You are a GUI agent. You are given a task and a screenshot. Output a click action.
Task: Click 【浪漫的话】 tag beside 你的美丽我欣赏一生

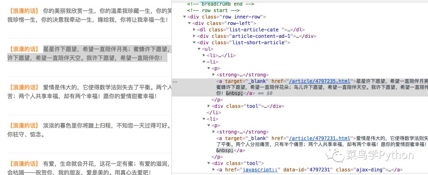pyautogui.click(x=23, y=11)
